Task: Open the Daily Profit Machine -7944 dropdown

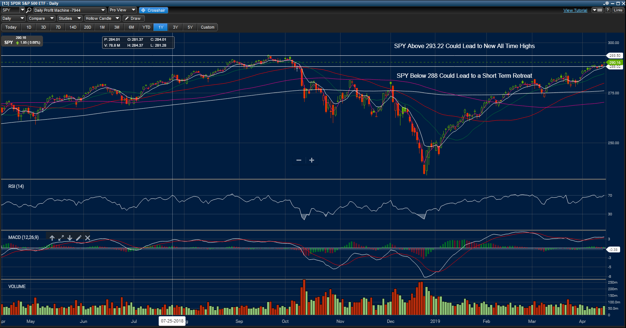Action: point(69,10)
